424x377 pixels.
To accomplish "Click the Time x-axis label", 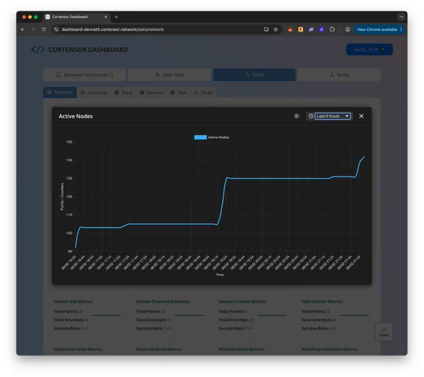I will click(220, 275).
